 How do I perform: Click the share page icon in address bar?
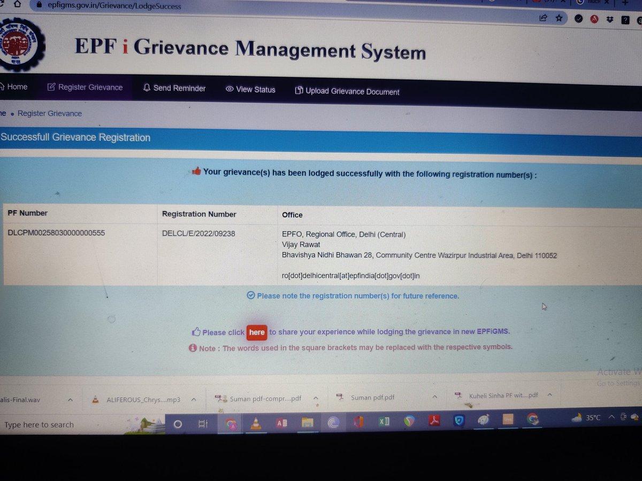pyautogui.click(x=543, y=18)
